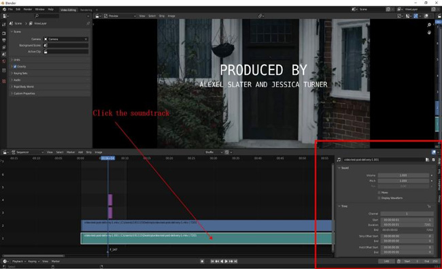Click the Blender logo menu icon
Viewport: 442px width, 269px height.
click(4, 10)
